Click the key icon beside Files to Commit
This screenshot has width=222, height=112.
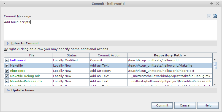8,43
